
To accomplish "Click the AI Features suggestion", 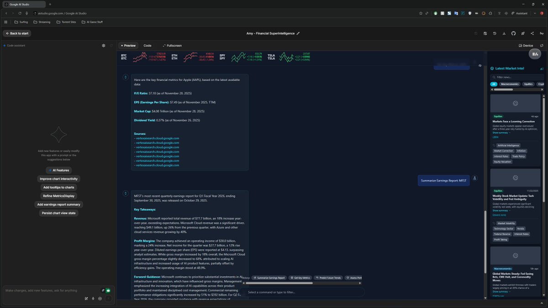I will (58, 170).
